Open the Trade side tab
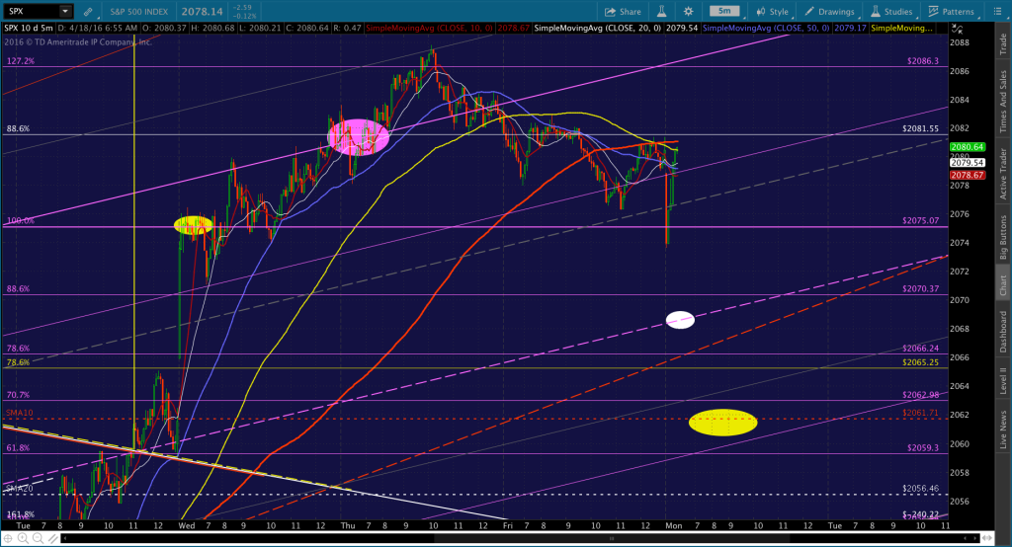Image resolution: width=1012 pixels, height=547 pixels. click(1003, 43)
